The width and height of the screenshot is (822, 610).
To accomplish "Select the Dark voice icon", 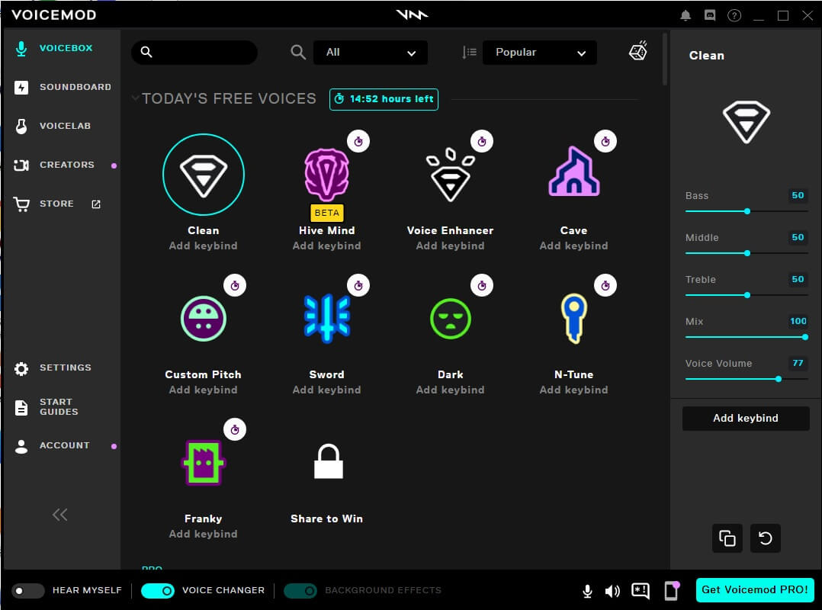I will pyautogui.click(x=451, y=319).
